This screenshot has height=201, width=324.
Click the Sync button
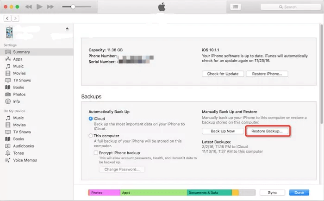point(272,193)
